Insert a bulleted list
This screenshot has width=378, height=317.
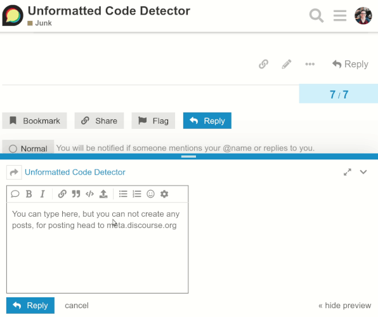pyautogui.click(x=123, y=194)
